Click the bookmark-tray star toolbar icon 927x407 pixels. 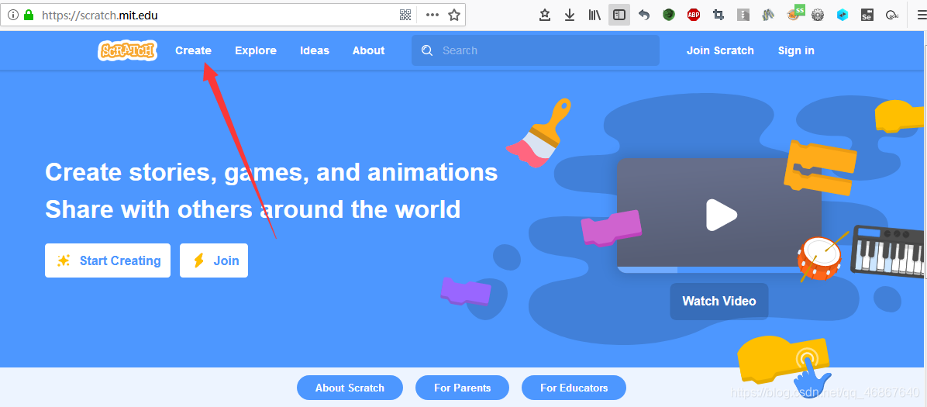(544, 16)
